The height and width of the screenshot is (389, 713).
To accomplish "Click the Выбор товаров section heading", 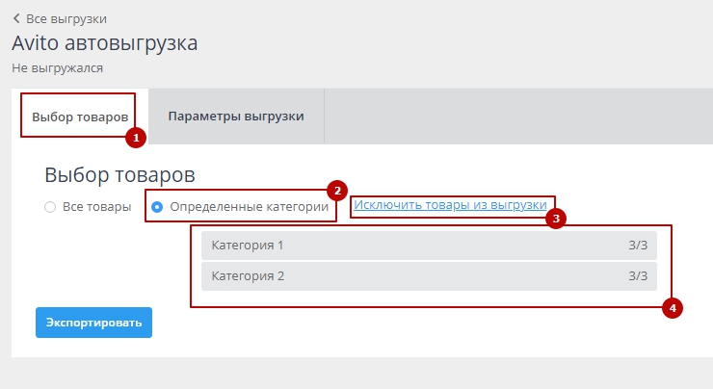I will 119,174.
